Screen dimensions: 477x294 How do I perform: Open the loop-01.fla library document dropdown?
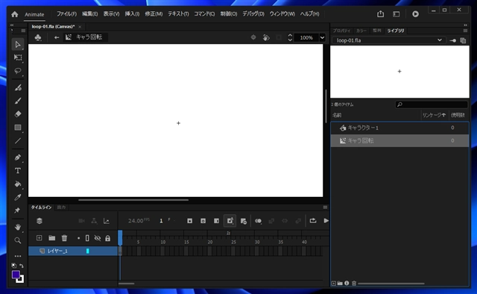point(389,40)
